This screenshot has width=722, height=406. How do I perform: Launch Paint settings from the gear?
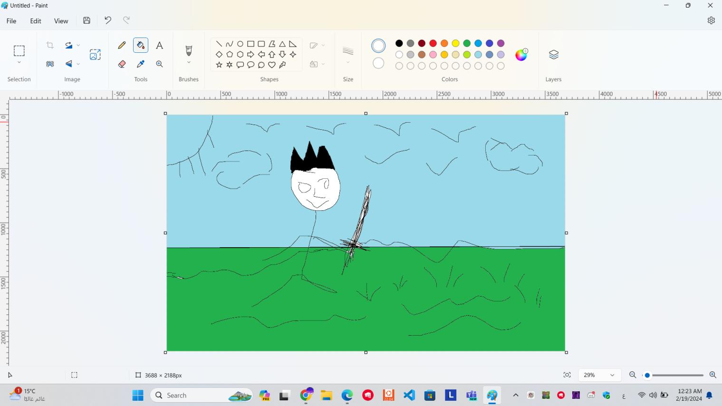click(711, 20)
